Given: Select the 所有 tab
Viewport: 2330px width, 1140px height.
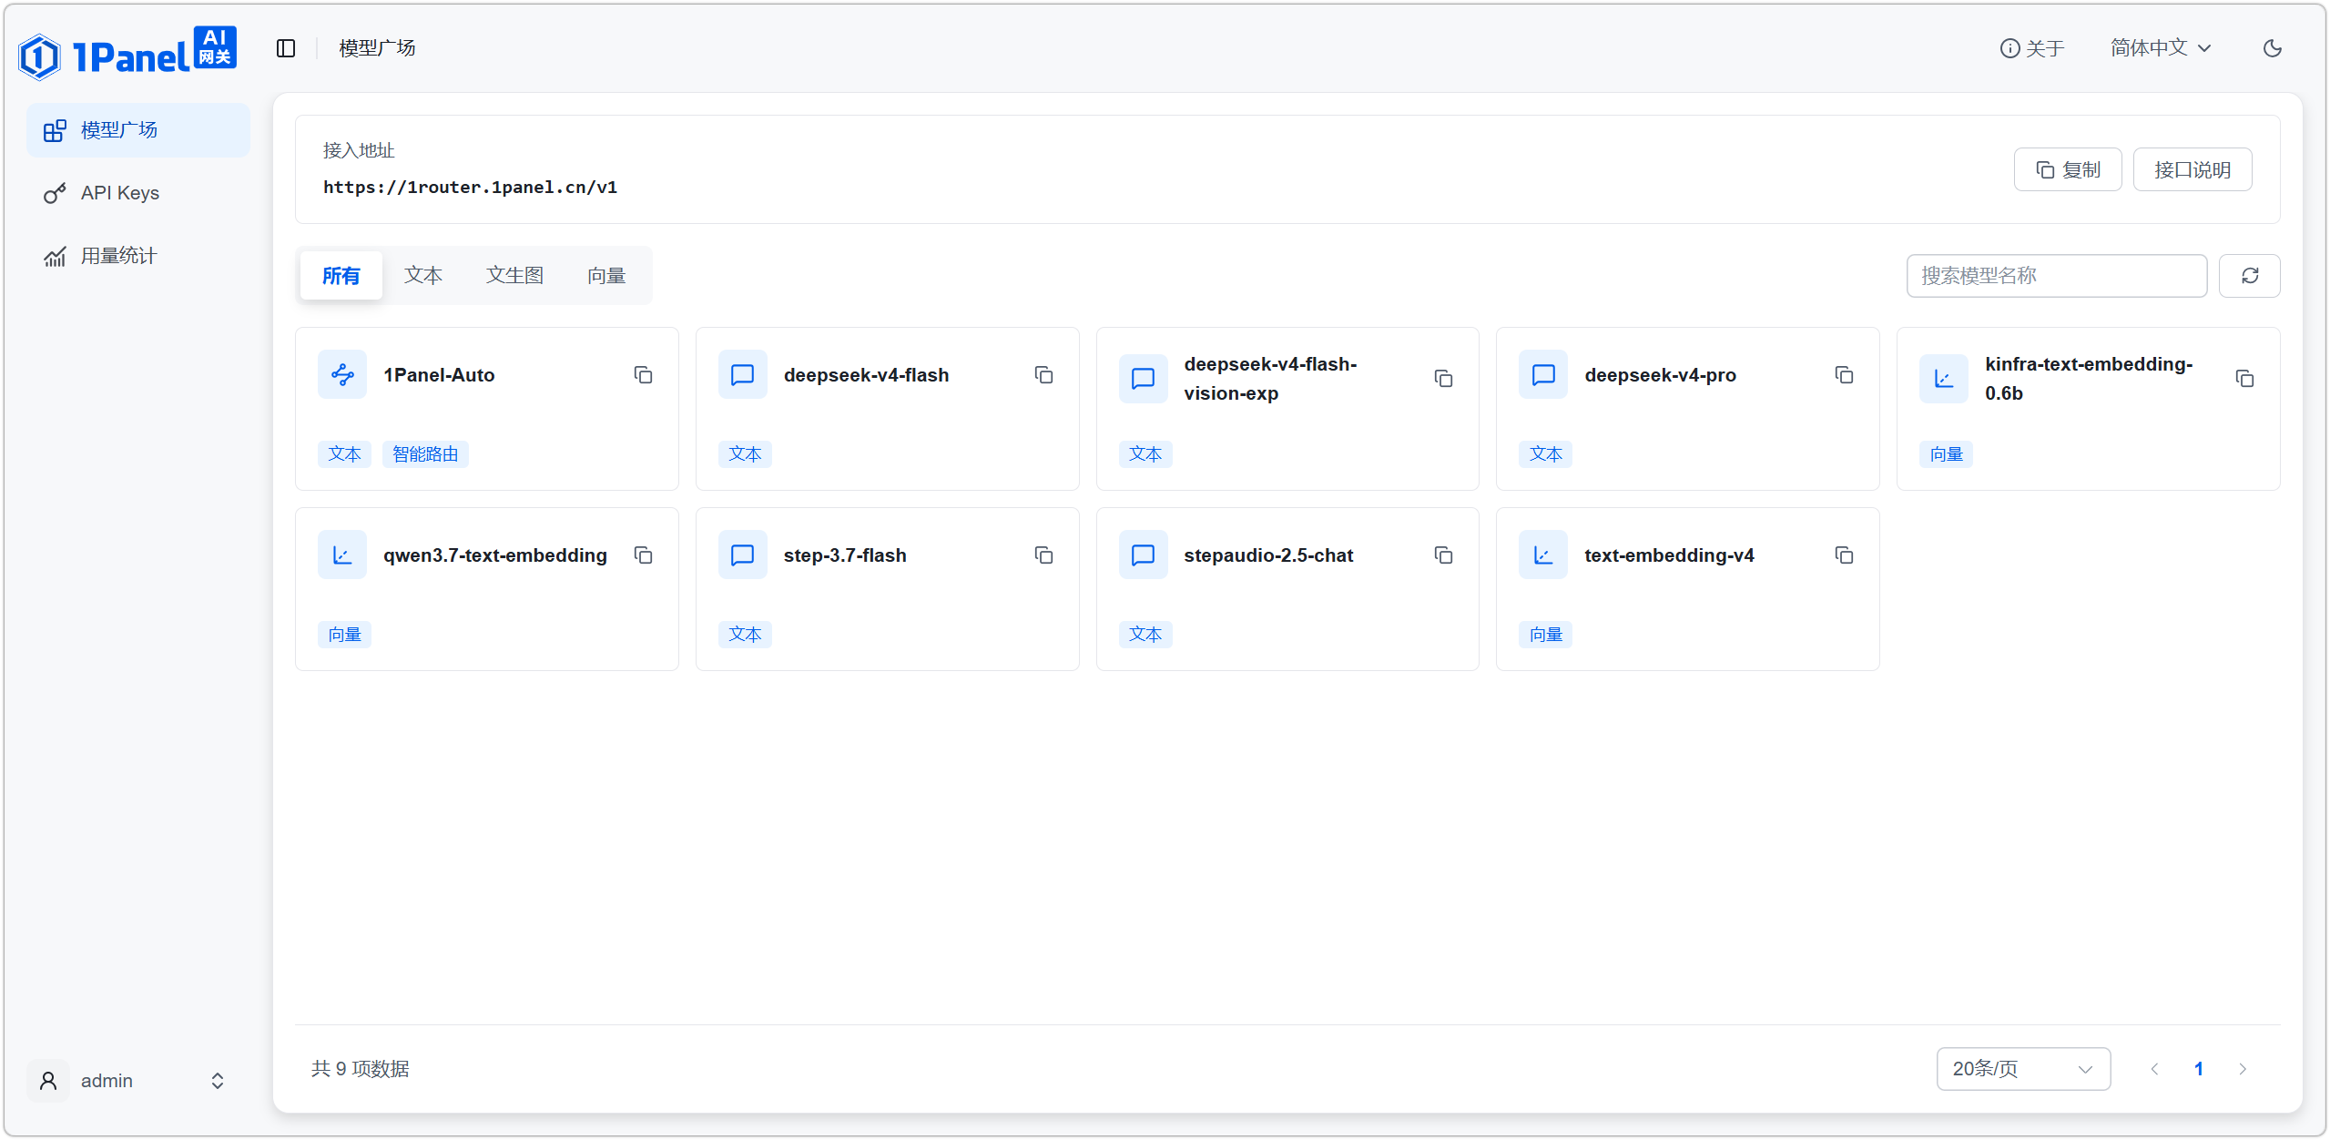Looking at the screenshot, I should pos(341,275).
